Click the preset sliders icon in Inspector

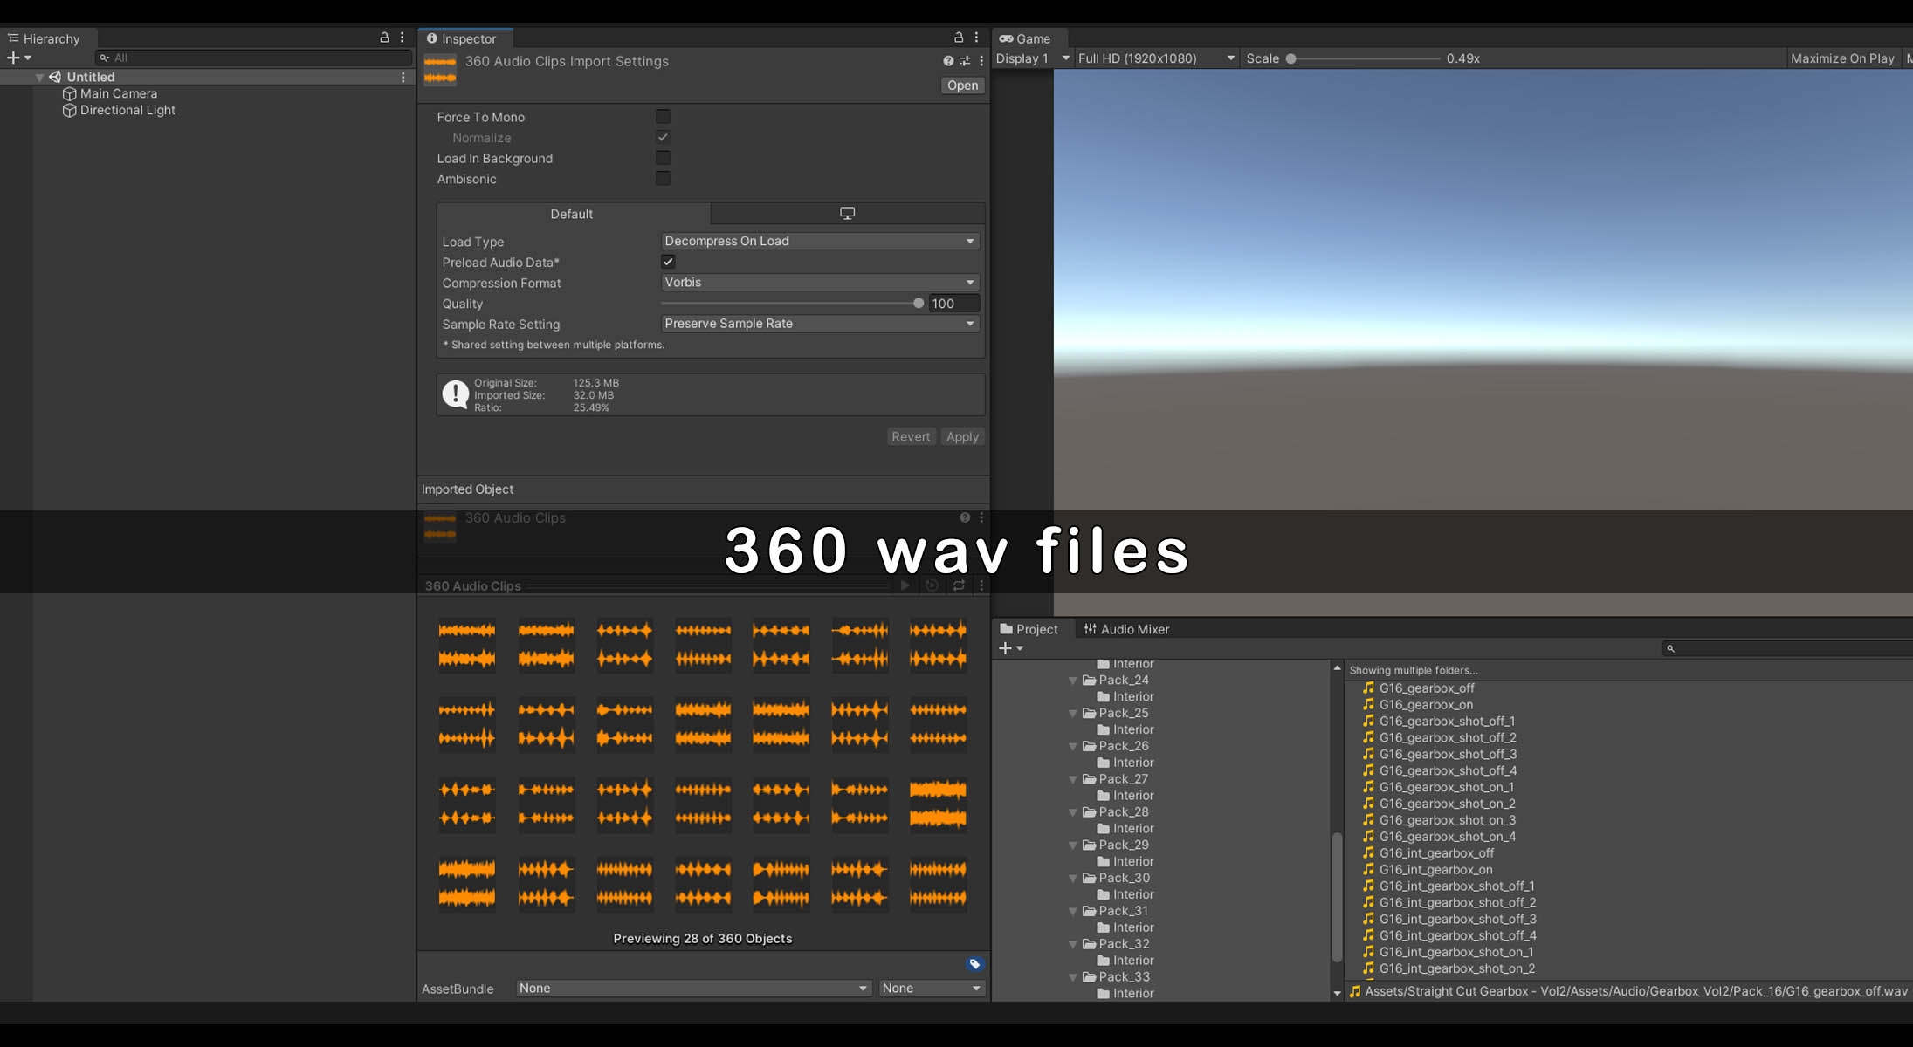point(965,61)
